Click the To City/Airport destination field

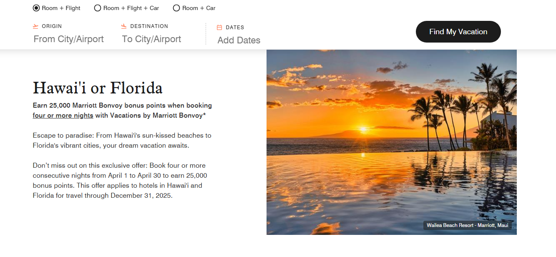pyautogui.click(x=152, y=39)
